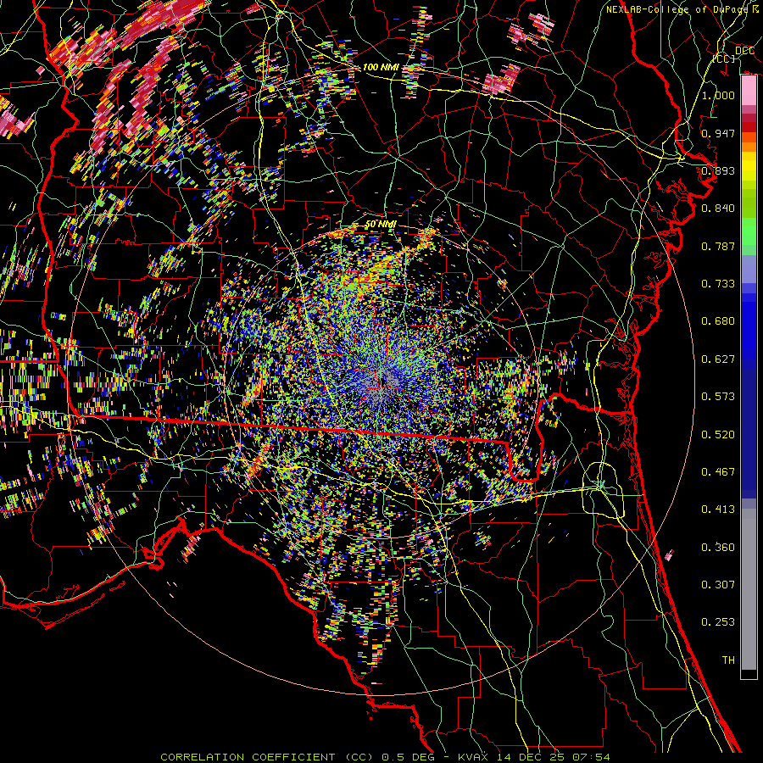Click the 50 NMI range ring label

click(381, 225)
